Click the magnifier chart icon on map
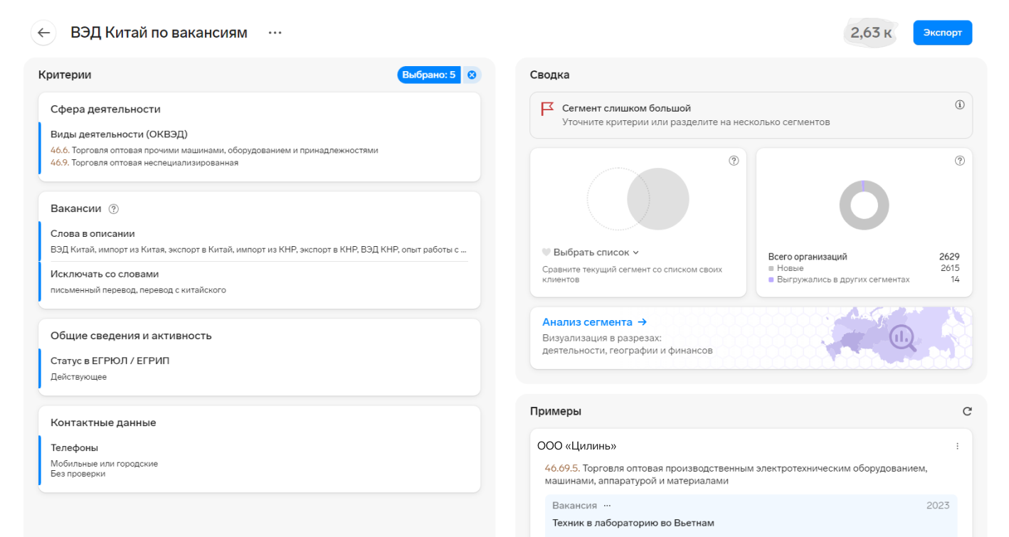The width and height of the screenshot is (1009, 537). tap(904, 337)
